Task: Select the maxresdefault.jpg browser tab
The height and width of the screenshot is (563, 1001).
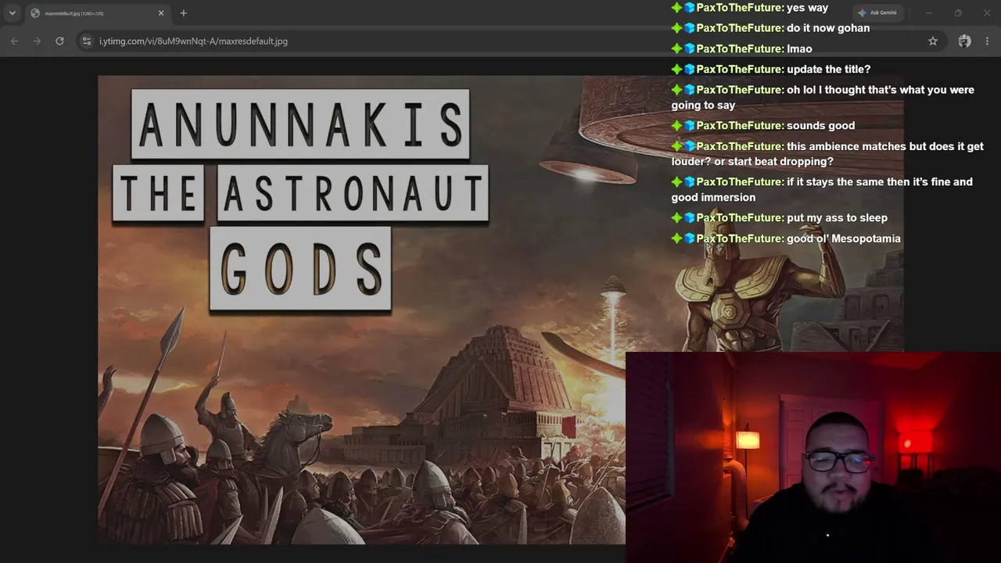Action: pyautogui.click(x=98, y=13)
